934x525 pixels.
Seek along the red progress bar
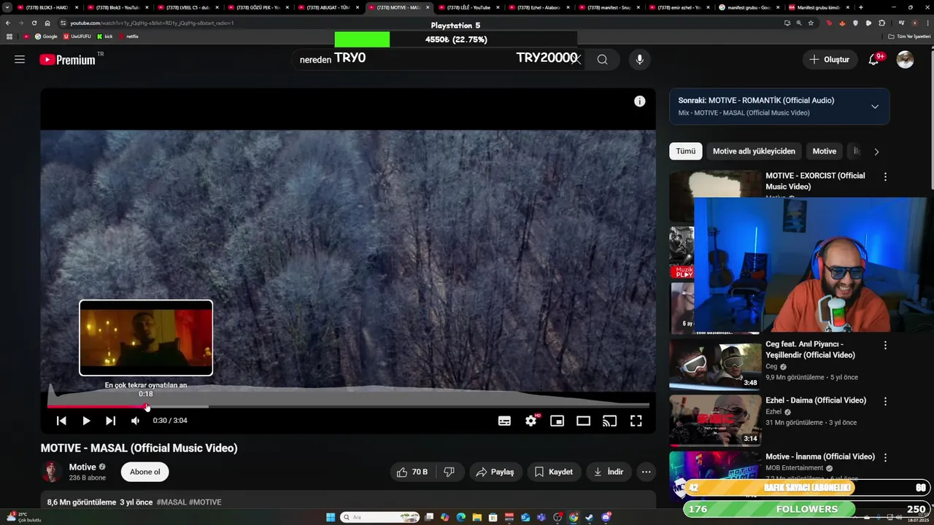[x=348, y=406]
